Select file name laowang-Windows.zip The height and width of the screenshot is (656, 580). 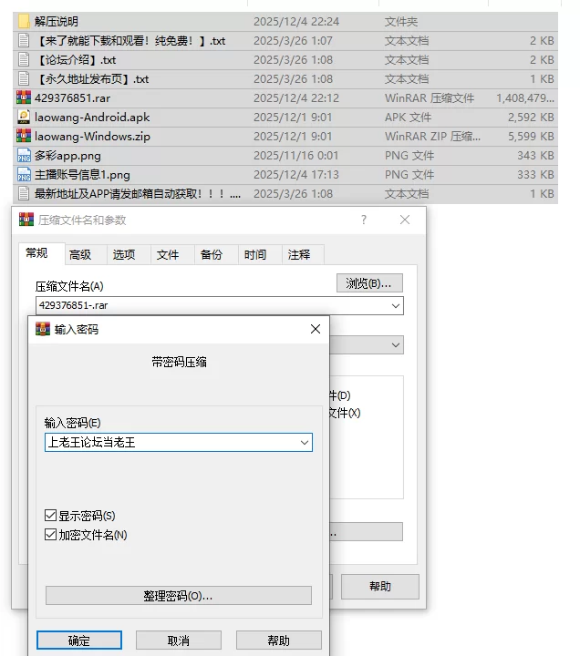pyautogui.click(x=92, y=137)
